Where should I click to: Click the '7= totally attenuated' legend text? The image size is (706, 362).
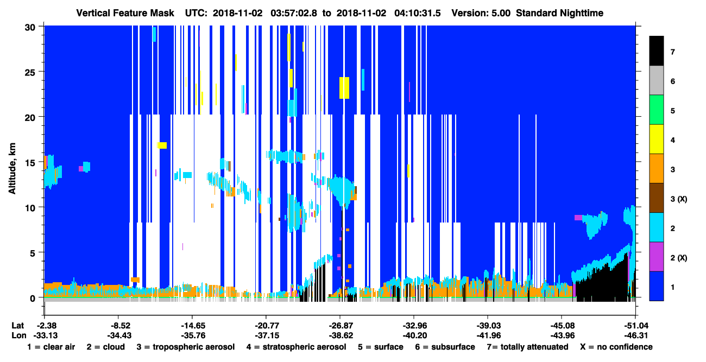(528, 347)
